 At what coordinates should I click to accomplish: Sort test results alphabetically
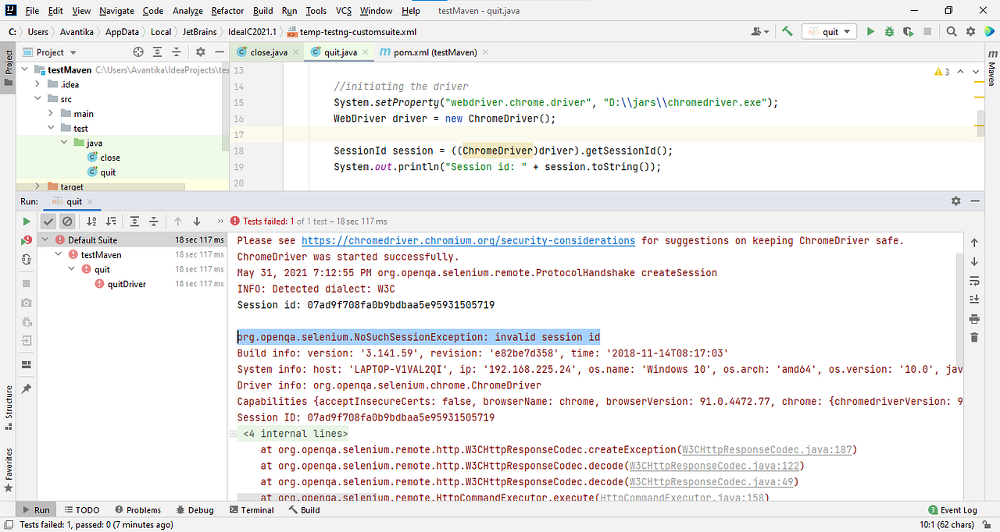91,221
